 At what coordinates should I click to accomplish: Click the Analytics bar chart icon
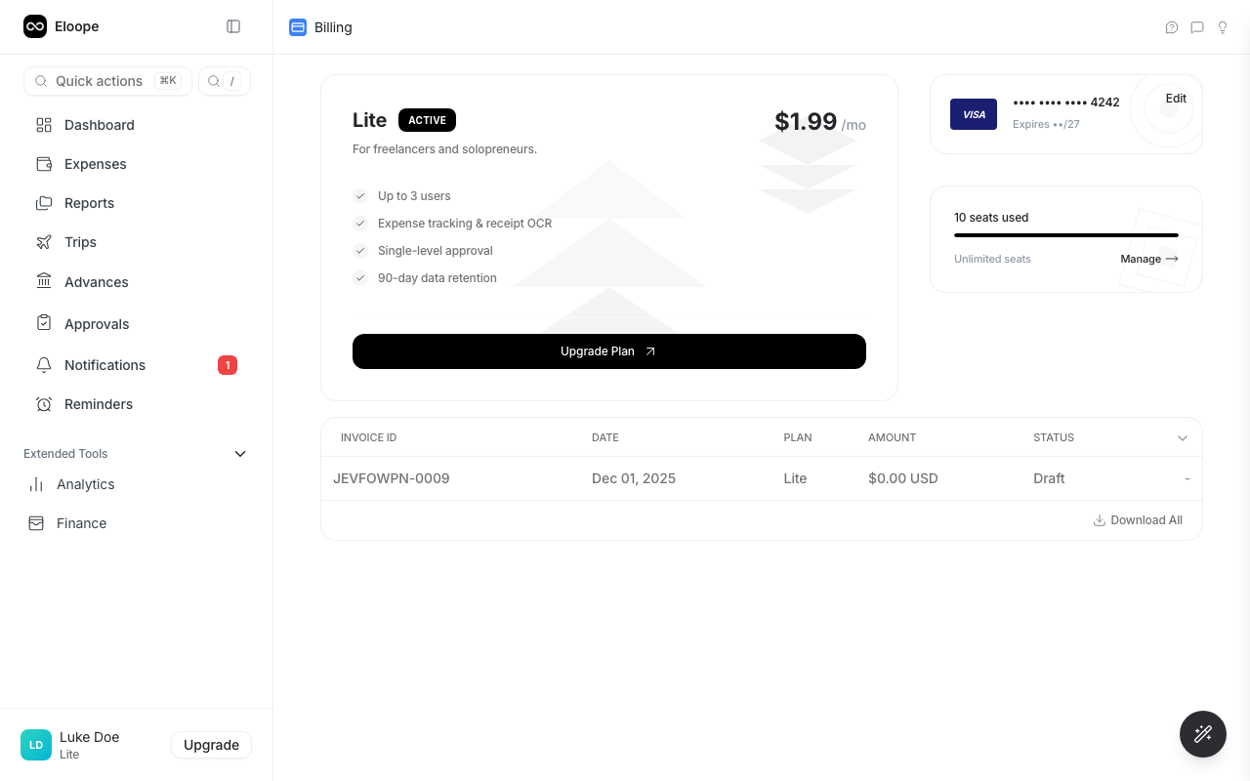pos(36,484)
